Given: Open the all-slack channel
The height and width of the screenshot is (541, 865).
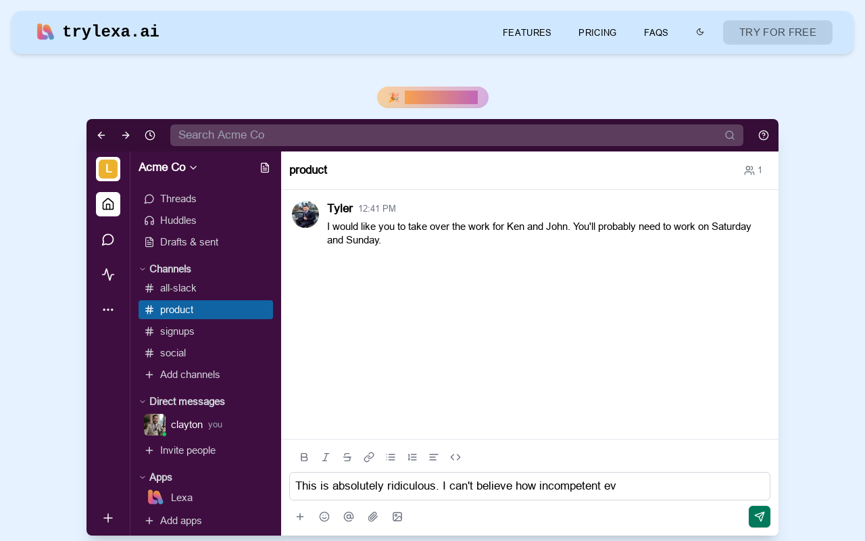Looking at the screenshot, I should tap(205, 288).
